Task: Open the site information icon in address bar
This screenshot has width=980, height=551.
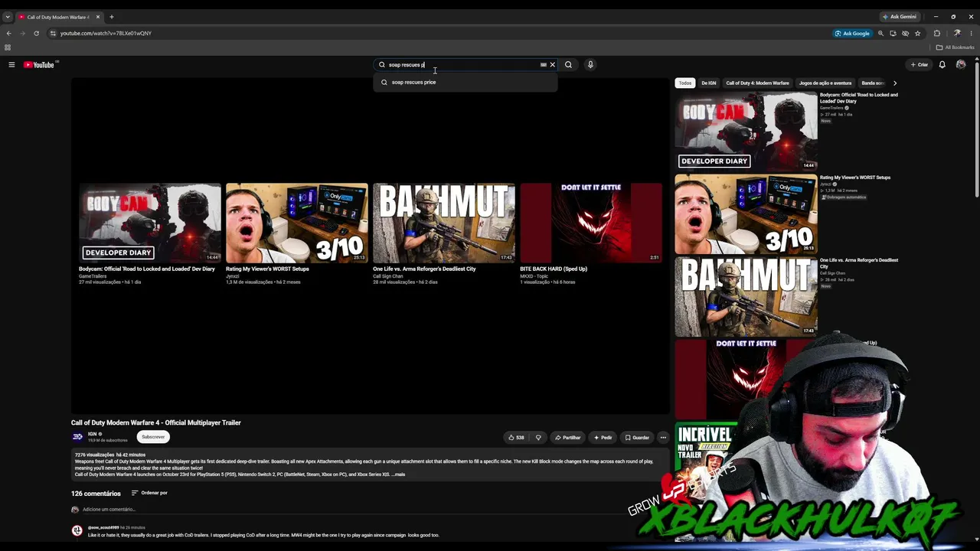Action: 53,34
